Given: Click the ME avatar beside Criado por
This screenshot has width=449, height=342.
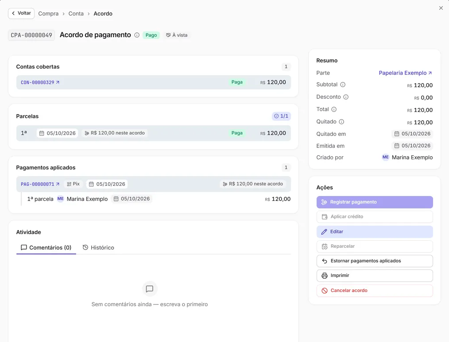Looking at the screenshot, I should 386,157.
